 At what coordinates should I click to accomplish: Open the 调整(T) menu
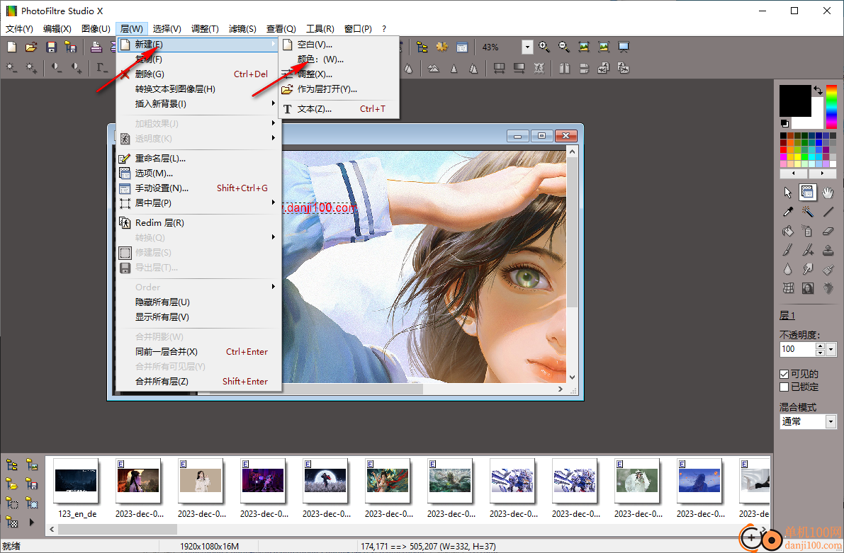pyautogui.click(x=205, y=28)
